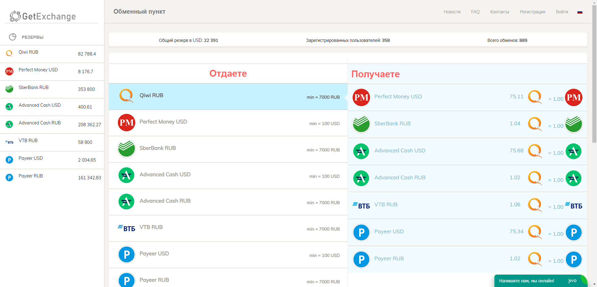Viewport: 597px width, 287px height.
Task: Click the GetExchange logo
Action: tap(43, 16)
